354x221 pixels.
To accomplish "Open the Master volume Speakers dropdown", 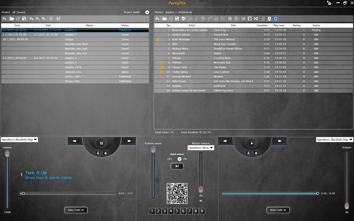I will pos(201,147).
